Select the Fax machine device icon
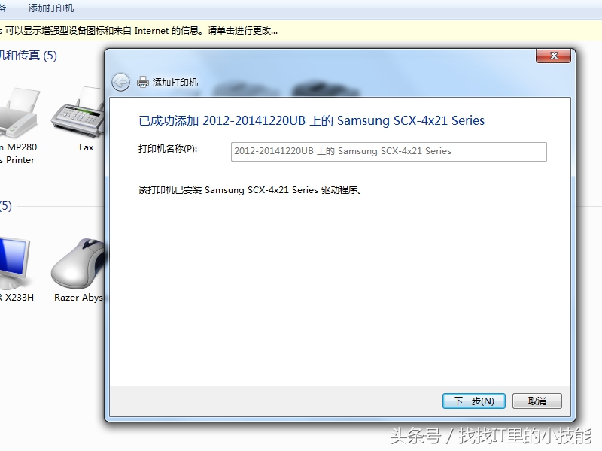This screenshot has width=602, height=451. click(78, 111)
